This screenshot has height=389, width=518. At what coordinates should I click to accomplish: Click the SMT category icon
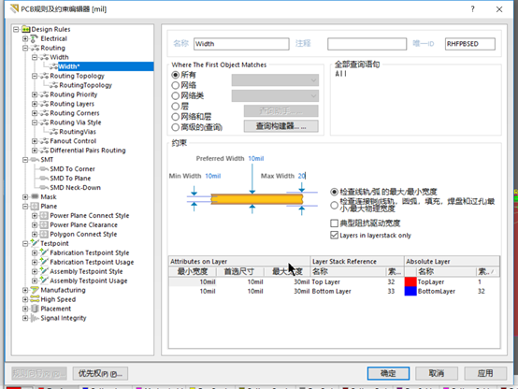pos(35,160)
